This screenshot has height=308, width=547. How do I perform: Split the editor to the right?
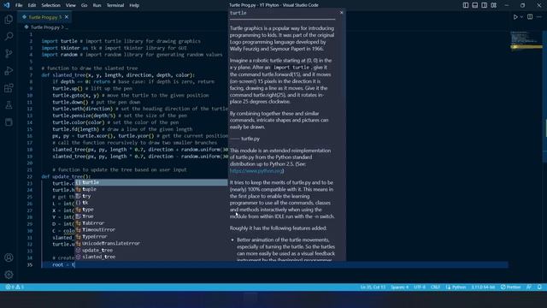coord(530,17)
